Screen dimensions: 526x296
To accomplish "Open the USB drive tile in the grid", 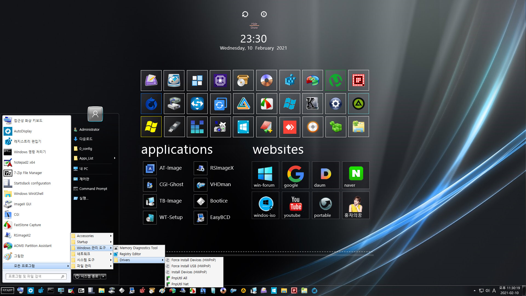I will (174, 127).
